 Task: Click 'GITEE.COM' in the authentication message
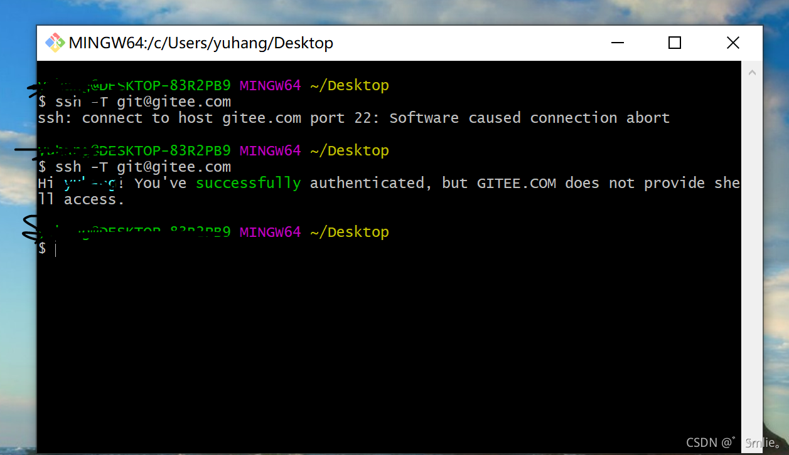517,183
